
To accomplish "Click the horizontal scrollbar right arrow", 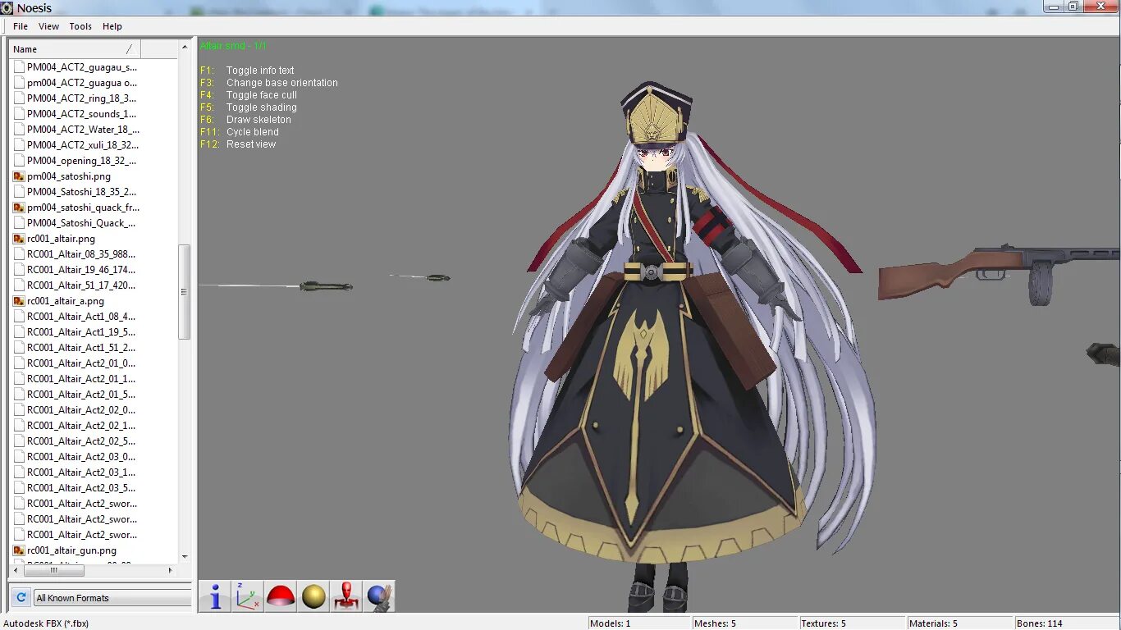I will (171, 570).
